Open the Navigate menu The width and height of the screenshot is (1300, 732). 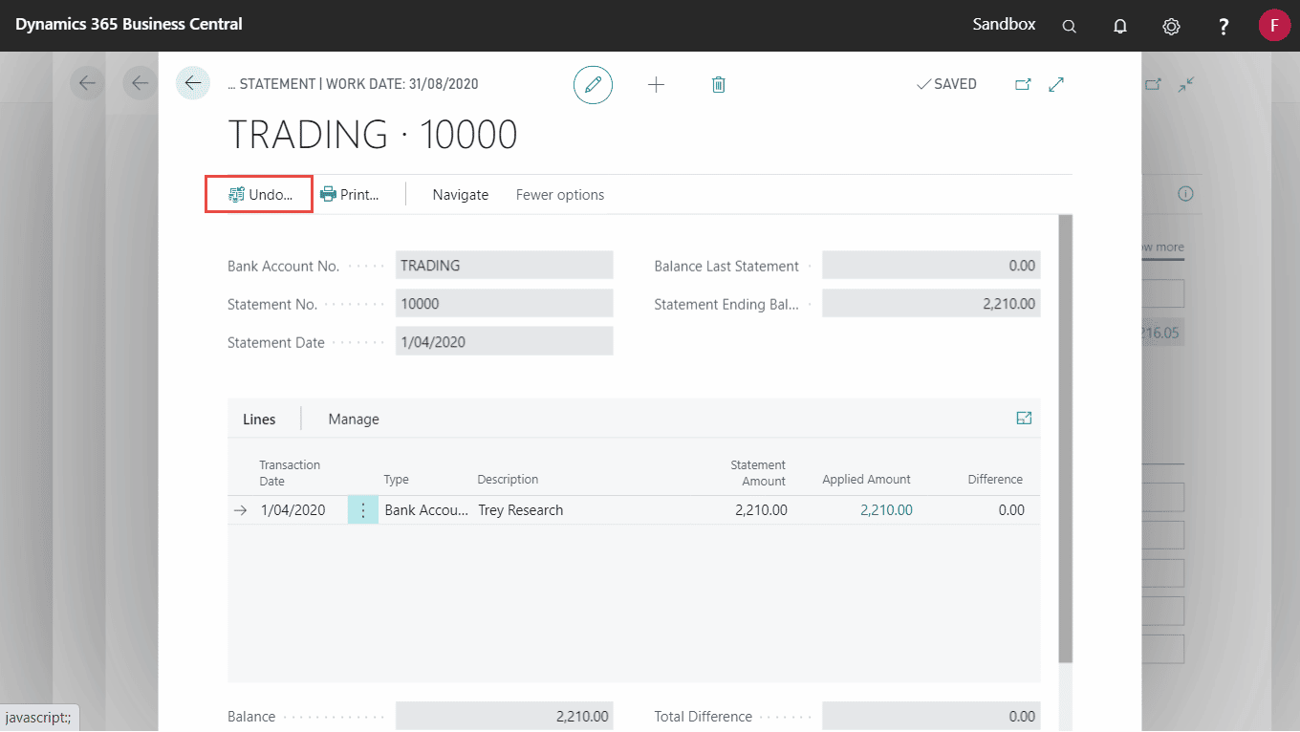tap(460, 194)
